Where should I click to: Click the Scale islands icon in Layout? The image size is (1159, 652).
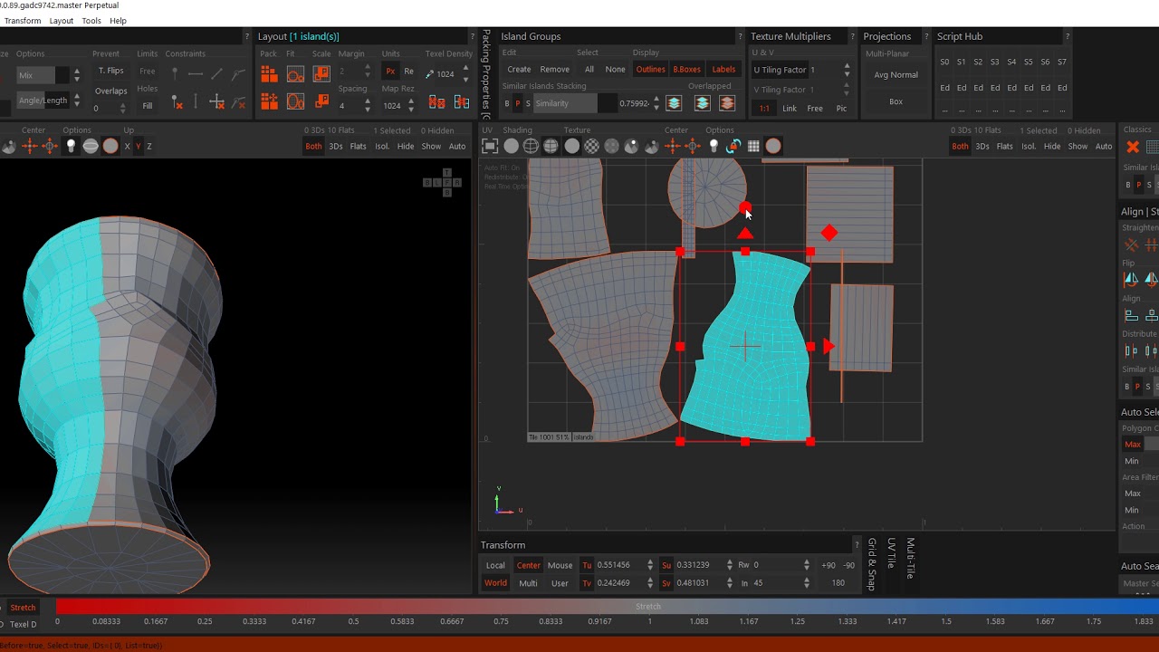click(x=321, y=74)
